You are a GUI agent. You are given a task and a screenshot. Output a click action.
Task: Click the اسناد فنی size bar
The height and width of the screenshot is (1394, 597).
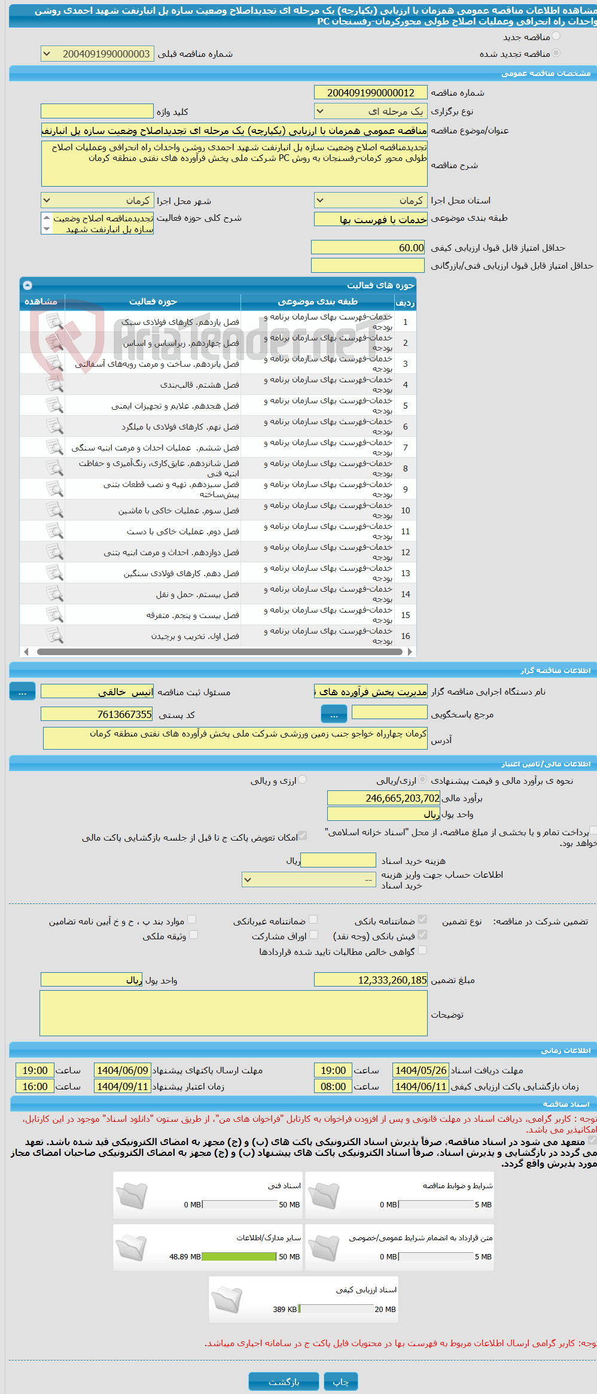tap(239, 1204)
